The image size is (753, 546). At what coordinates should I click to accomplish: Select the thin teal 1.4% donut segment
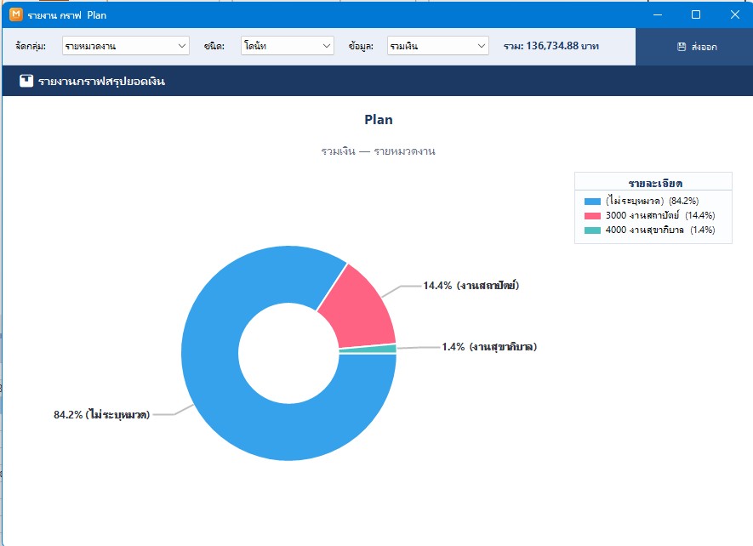(368, 349)
